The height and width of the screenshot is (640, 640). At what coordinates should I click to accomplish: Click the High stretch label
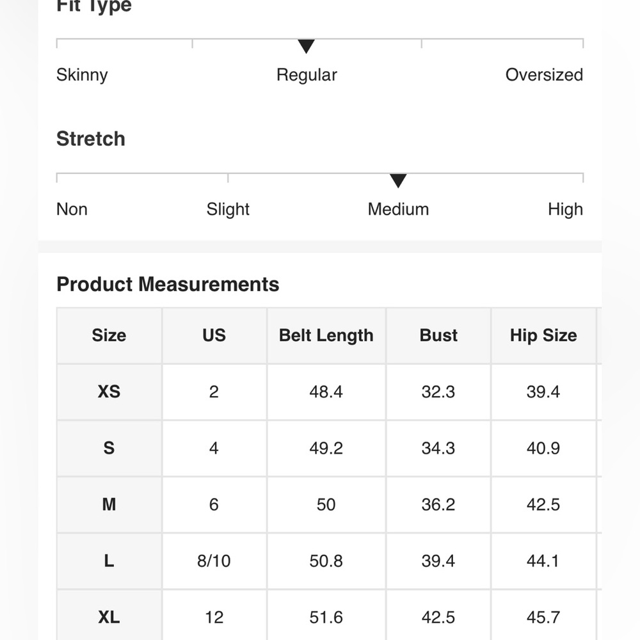565,209
